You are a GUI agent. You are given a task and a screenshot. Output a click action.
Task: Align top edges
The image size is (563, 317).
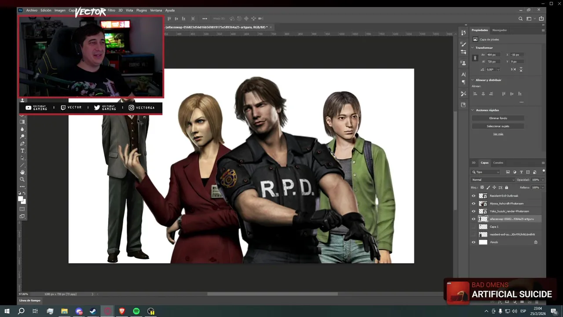(504, 94)
